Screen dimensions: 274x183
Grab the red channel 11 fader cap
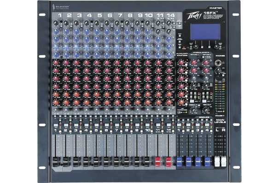click(x=158, y=161)
